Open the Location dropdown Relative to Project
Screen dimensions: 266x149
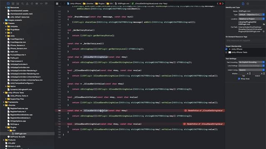251,19
